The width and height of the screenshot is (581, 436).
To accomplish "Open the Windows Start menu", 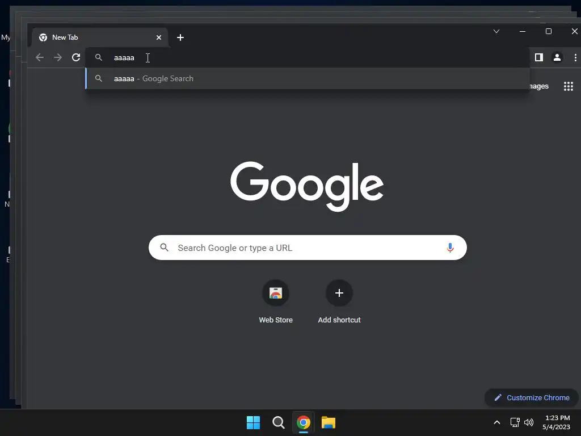I will point(254,422).
